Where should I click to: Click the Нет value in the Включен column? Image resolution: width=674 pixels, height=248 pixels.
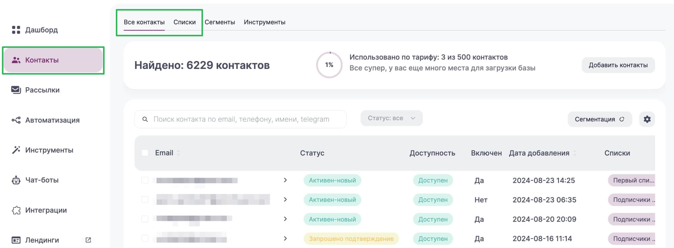point(481,200)
